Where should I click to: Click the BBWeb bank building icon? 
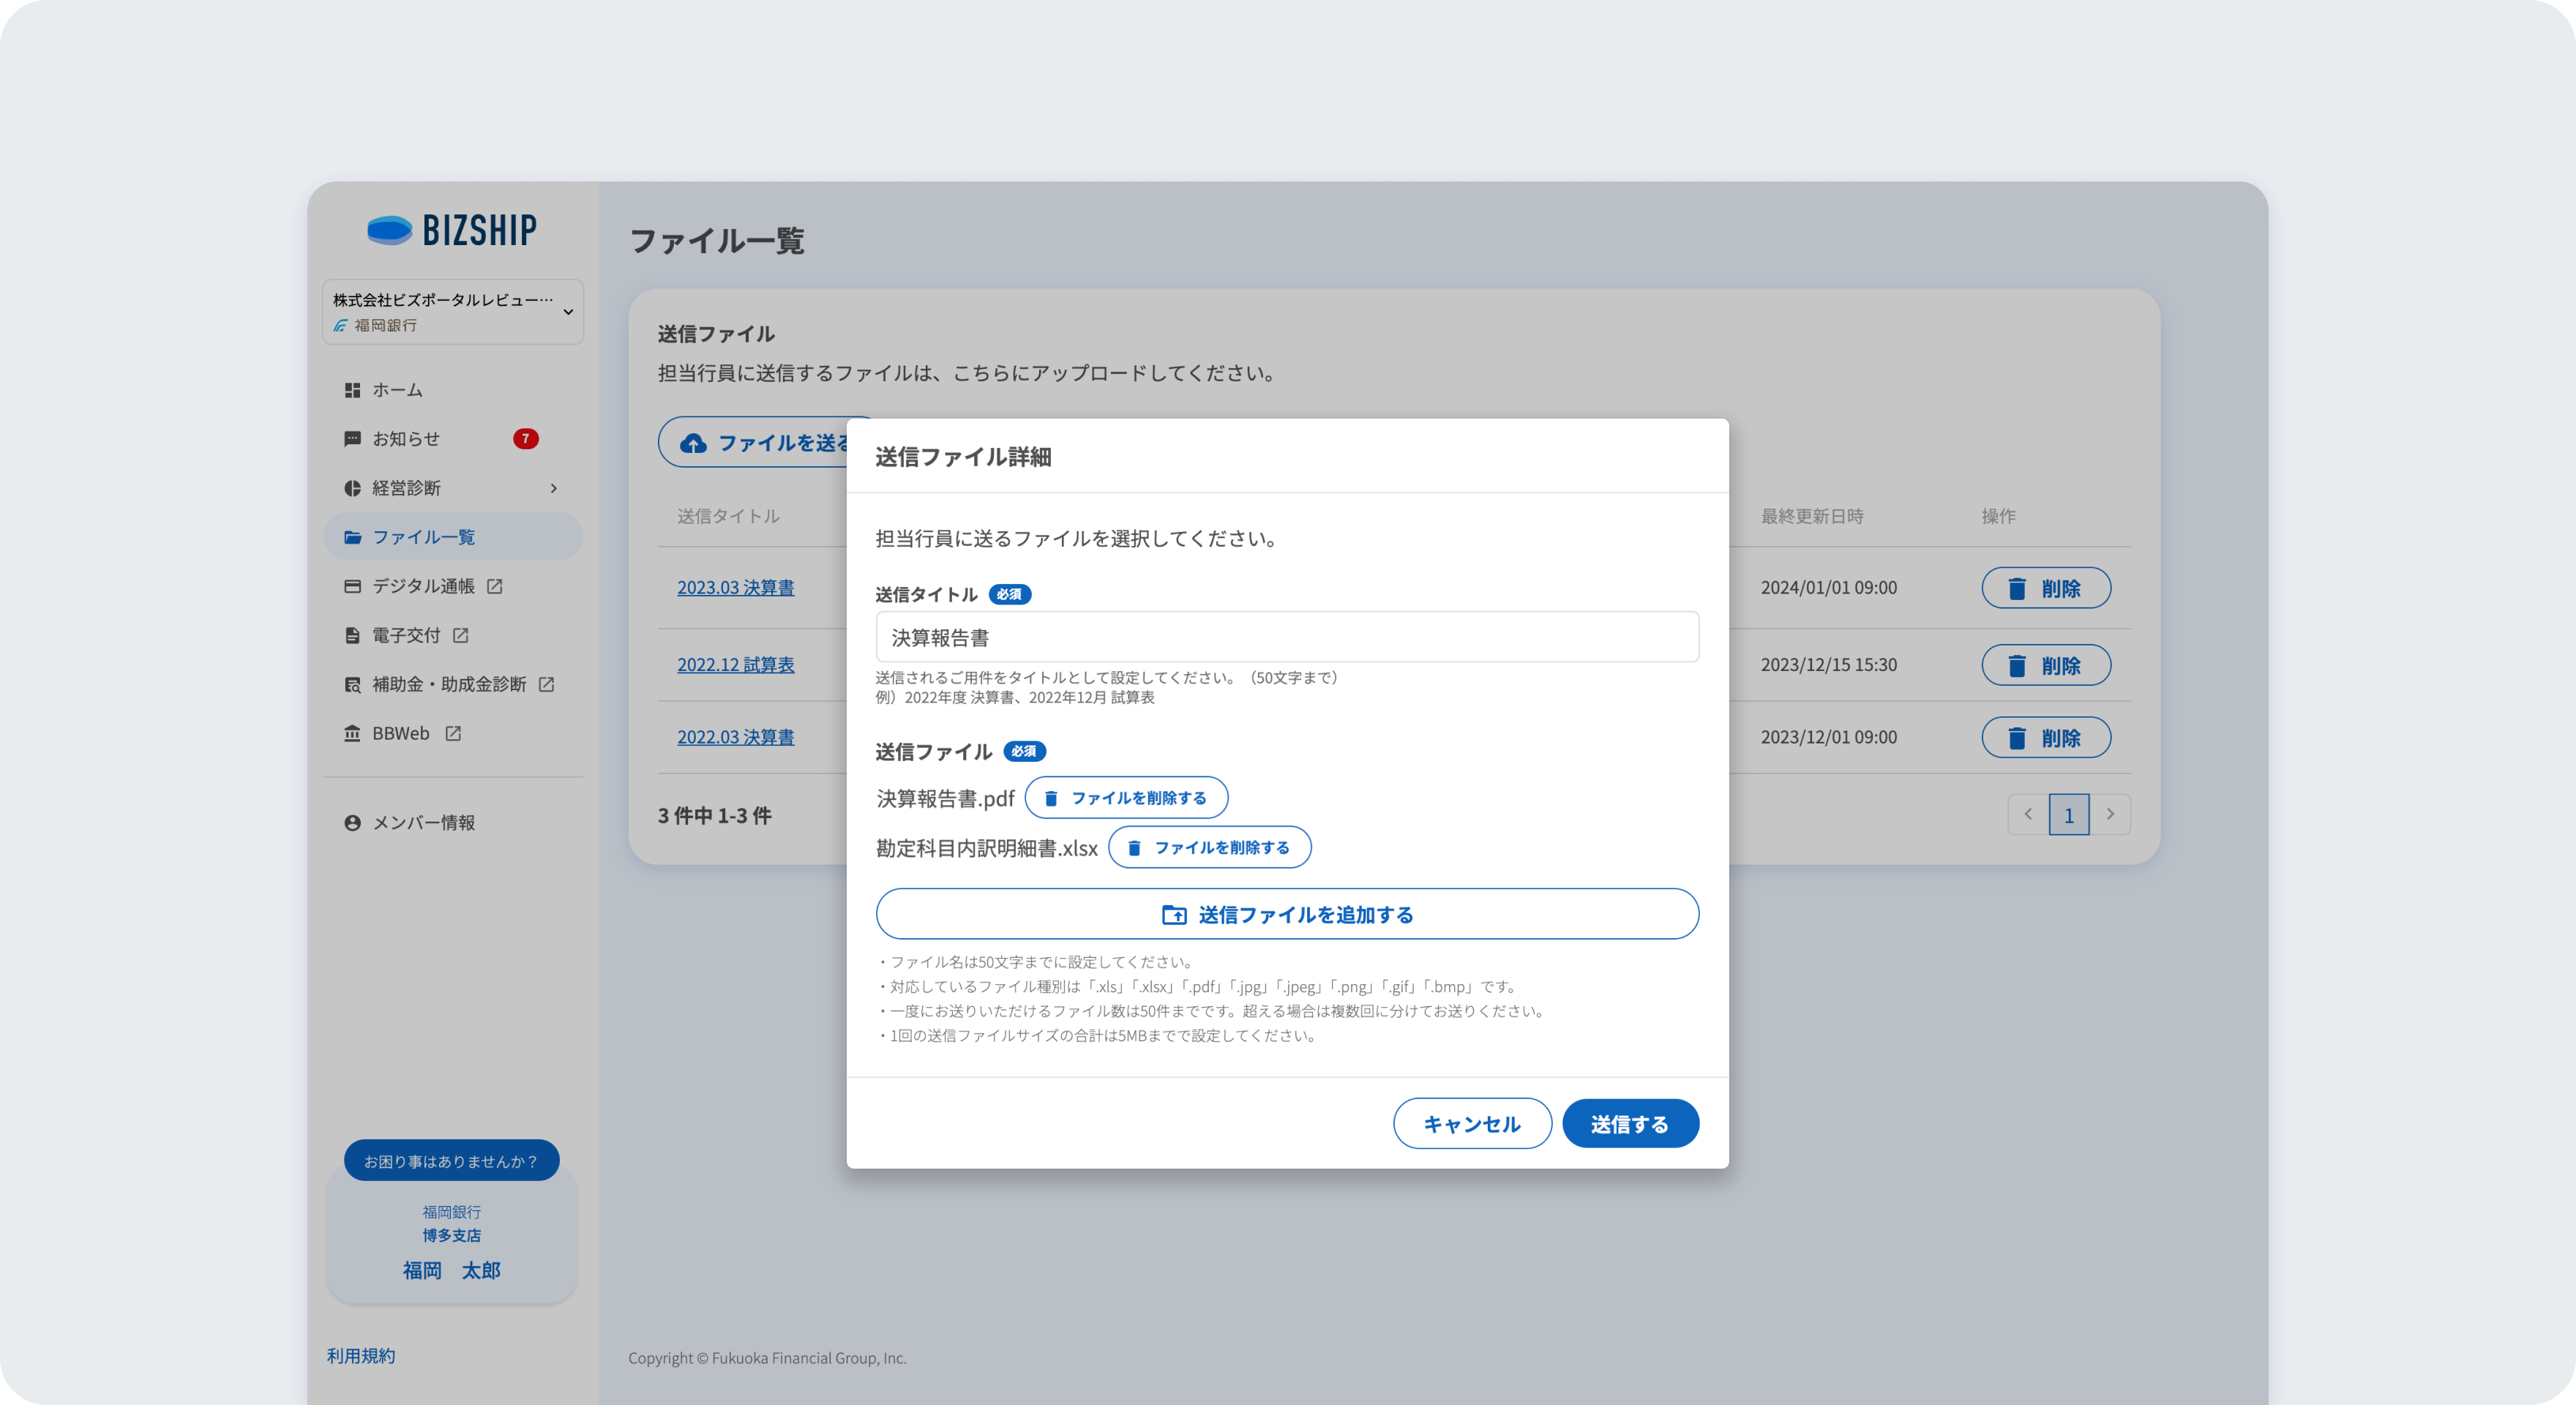[x=352, y=733]
